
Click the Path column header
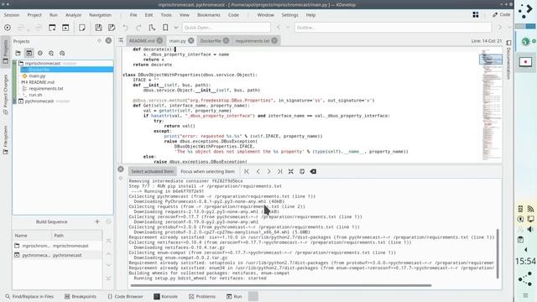tap(76, 235)
